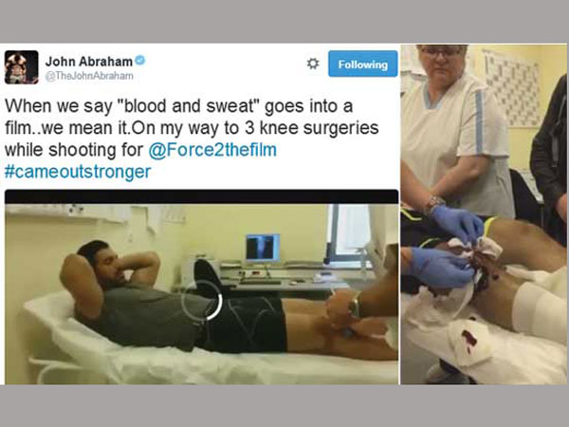Click the circular loading spinner on video
Viewport: 569px width, 427px height.
(202, 300)
